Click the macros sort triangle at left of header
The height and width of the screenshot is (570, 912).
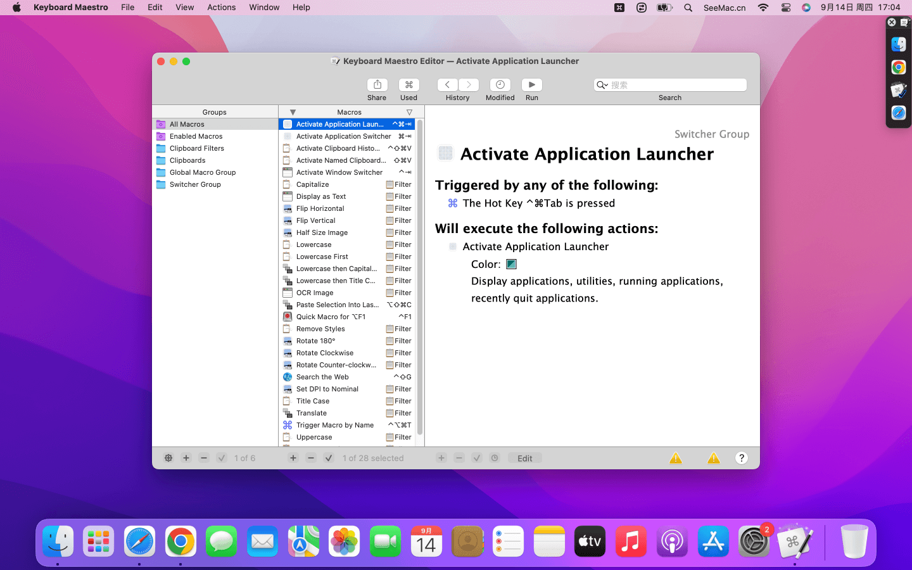[x=293, y=112]
